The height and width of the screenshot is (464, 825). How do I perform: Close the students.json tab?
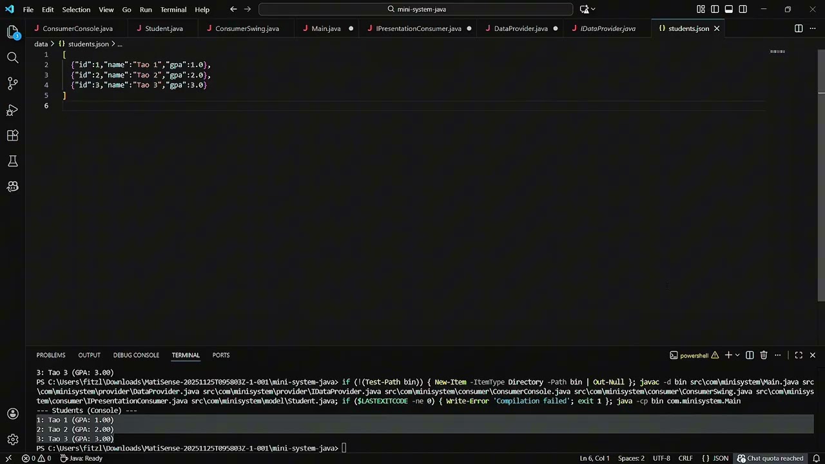tap(716, 28)
